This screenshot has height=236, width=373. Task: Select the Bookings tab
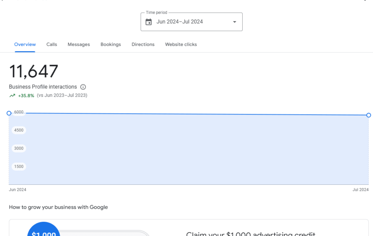111,44
